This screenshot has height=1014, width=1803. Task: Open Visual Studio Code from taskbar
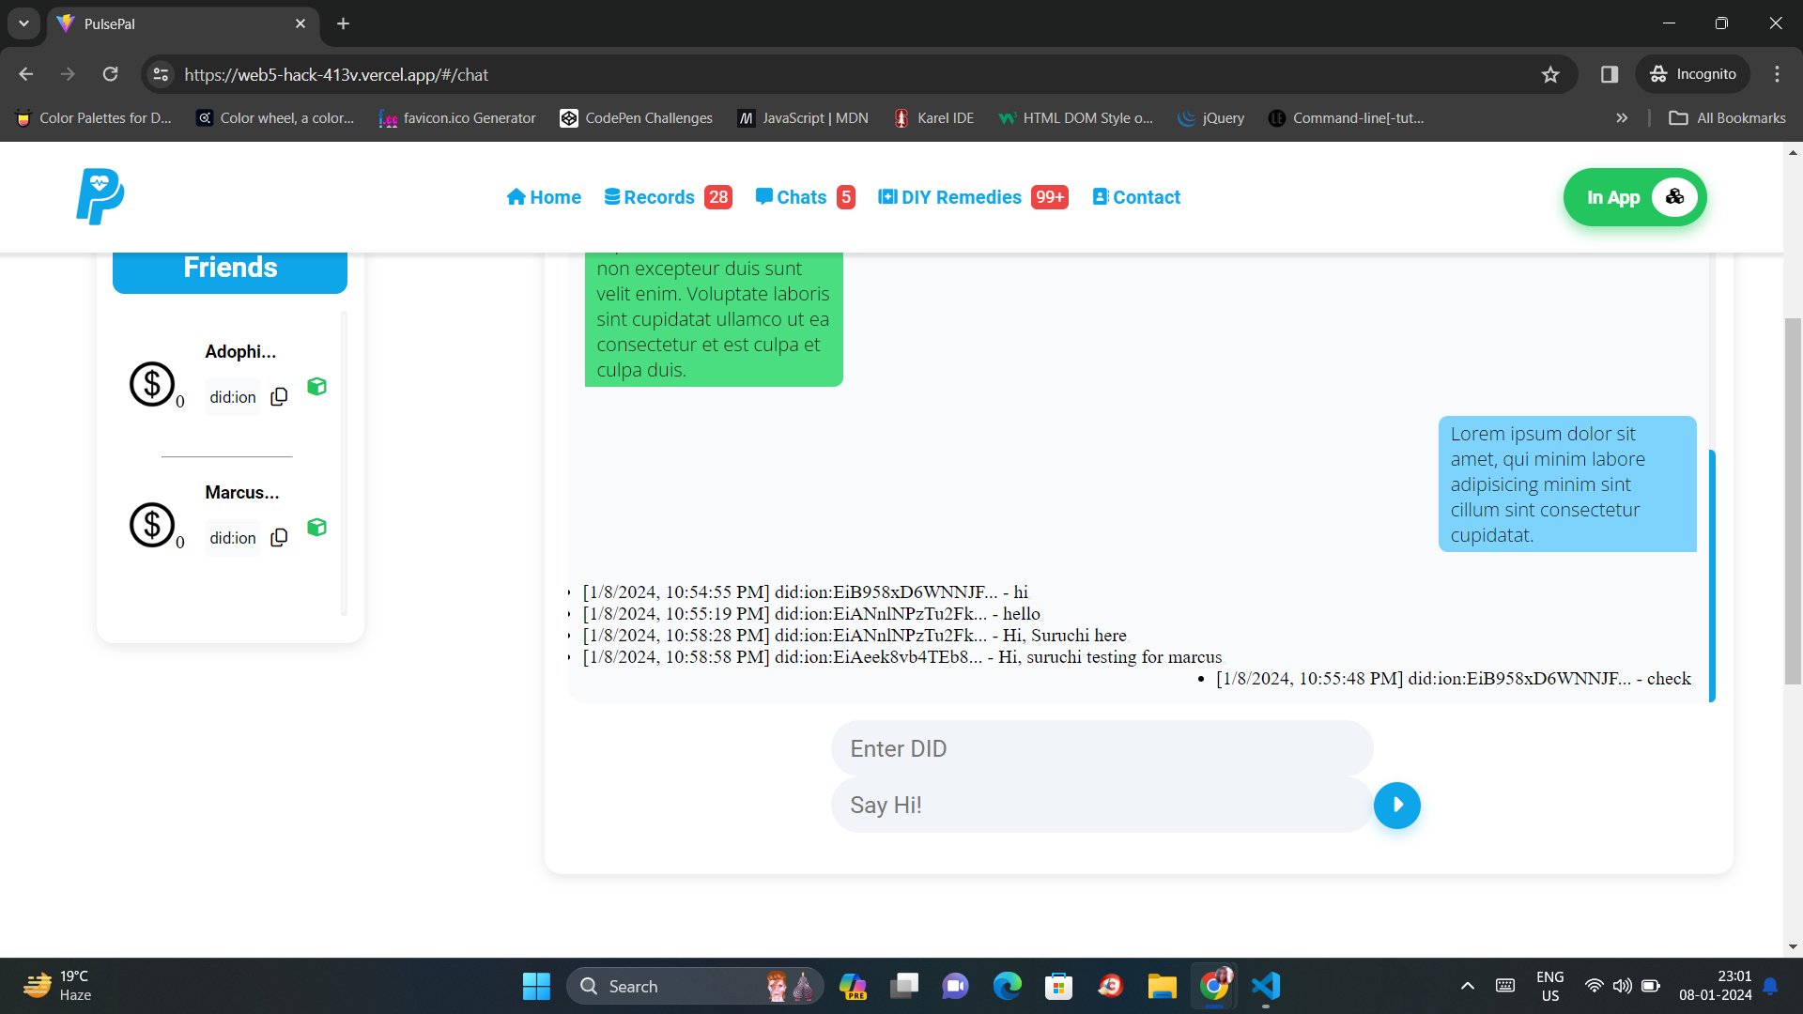[1265, 986]
